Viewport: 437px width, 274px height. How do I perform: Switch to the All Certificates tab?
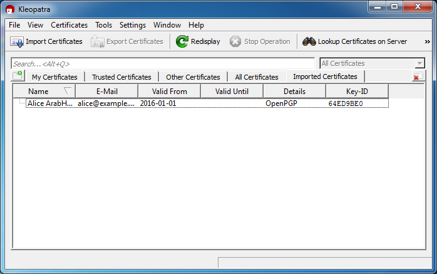257,77
